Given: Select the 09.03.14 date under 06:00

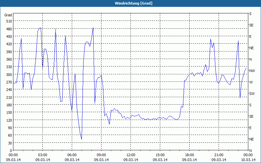Looking at the screenshot, I should 72,160.
